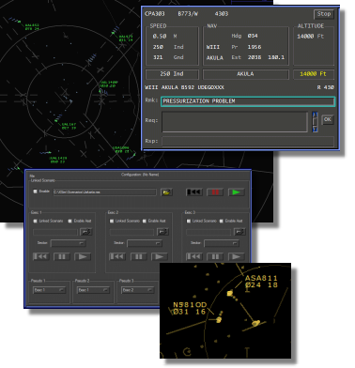
Task: Click the B773/W aircraft type text
Action: [188, 14]
